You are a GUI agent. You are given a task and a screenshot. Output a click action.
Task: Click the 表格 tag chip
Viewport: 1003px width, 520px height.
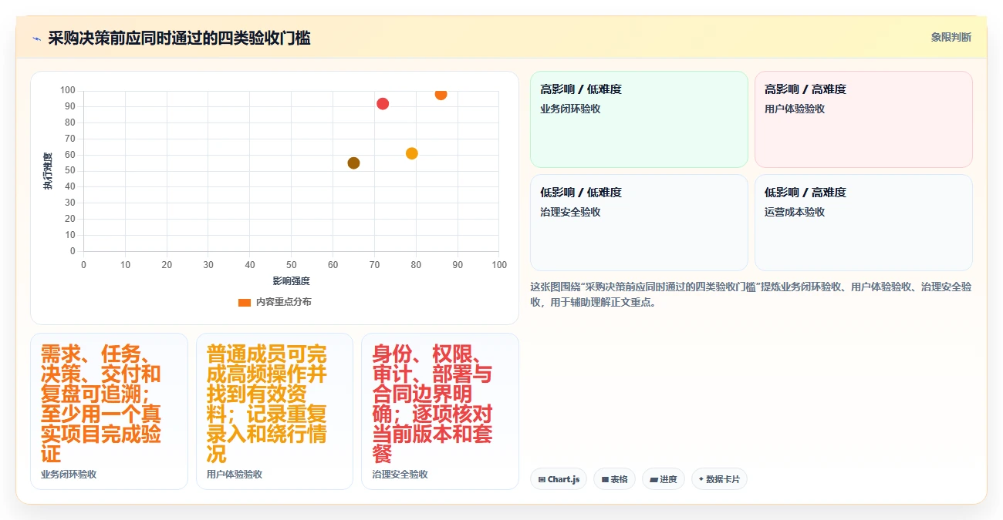click(x=614, y=479)
